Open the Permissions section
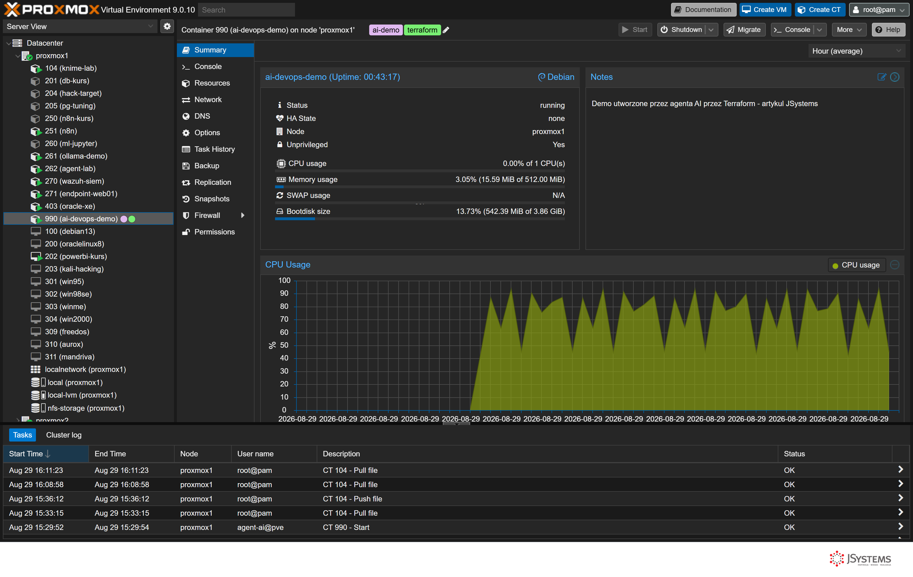This screenshot has height=577, width=913. tap(215, 232)
